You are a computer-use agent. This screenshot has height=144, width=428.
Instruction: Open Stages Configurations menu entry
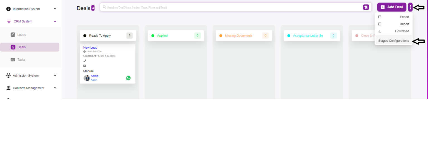[393, 41]
